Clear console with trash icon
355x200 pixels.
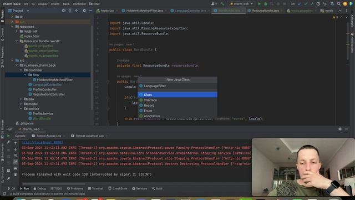coord(16,174)
